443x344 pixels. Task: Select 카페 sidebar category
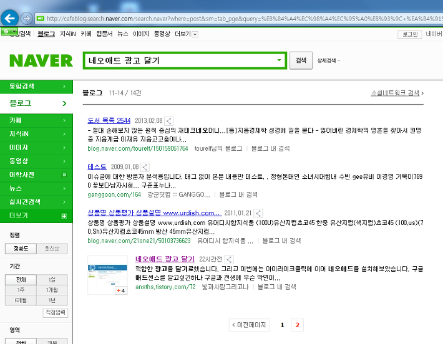click(x=36, y=120)
